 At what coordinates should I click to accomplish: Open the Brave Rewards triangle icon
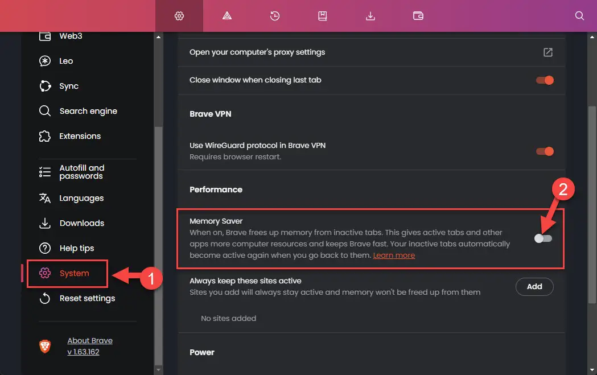coord(227,16)
